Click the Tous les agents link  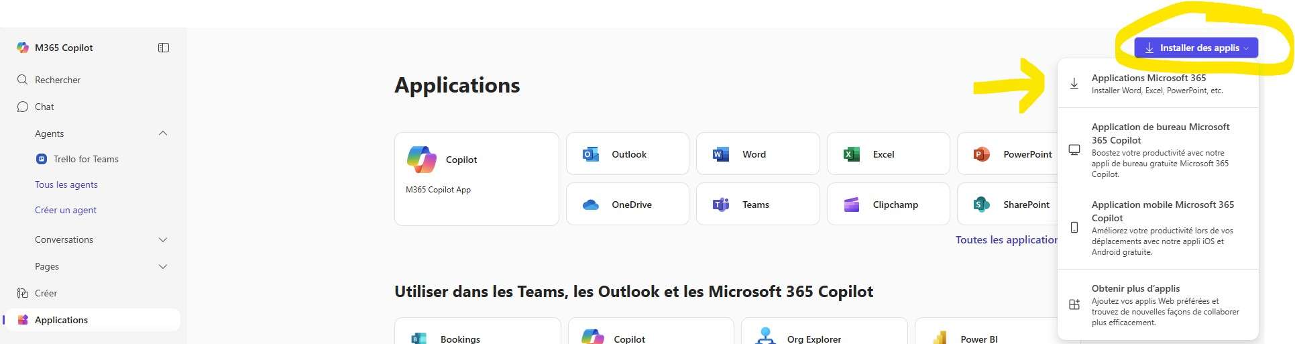(66, 184)
